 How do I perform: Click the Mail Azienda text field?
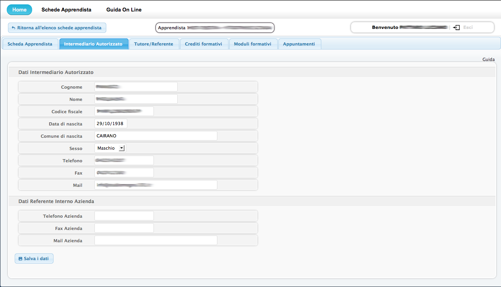pyautogui.click(x=155, y=240)
